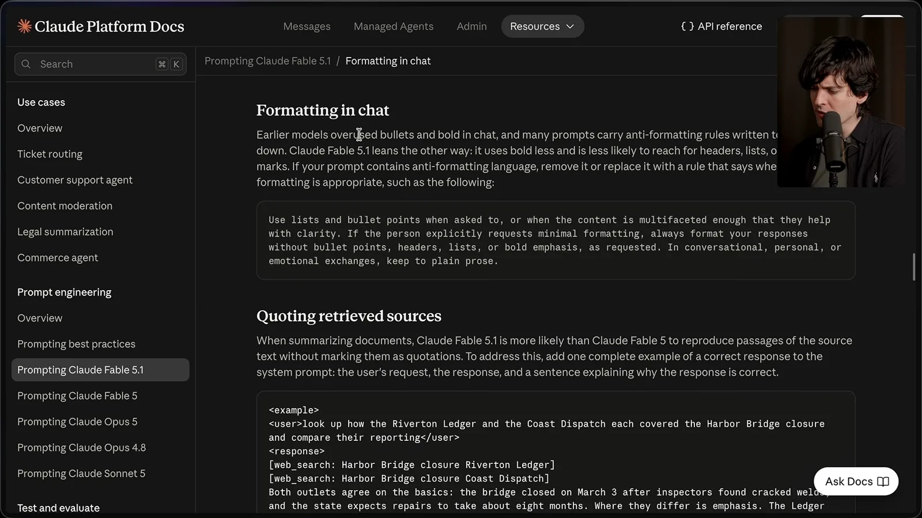Open the Messages tab
Image resolution: width=922 pixels, height=518 pixels.
307,26
